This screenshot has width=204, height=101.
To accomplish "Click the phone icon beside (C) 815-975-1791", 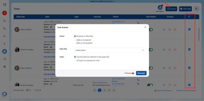I will (138, 23).
